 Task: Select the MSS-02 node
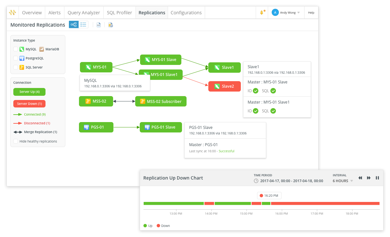(x=96, y=101)
